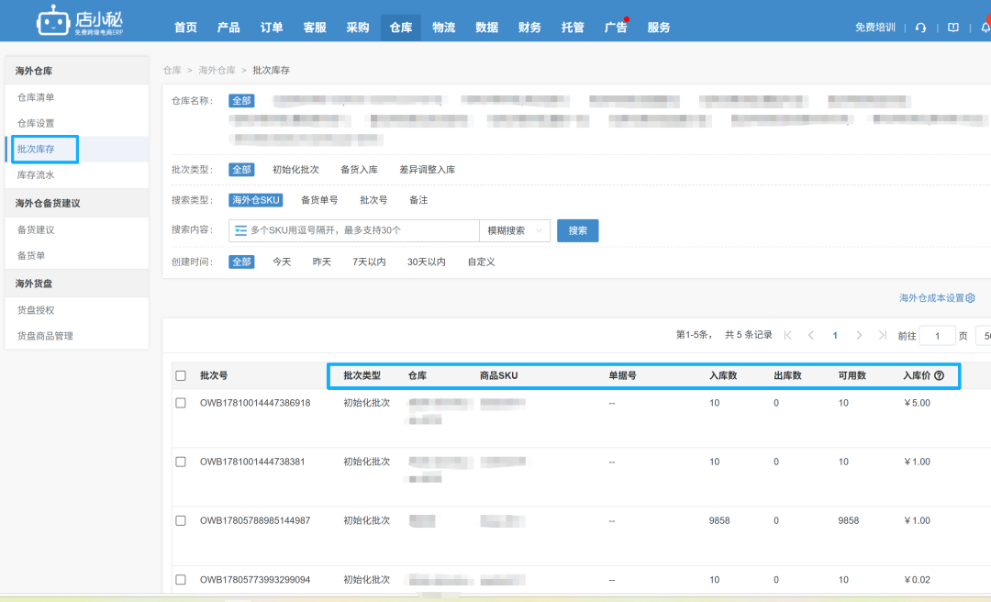Open the 首页 top menu

185,28
